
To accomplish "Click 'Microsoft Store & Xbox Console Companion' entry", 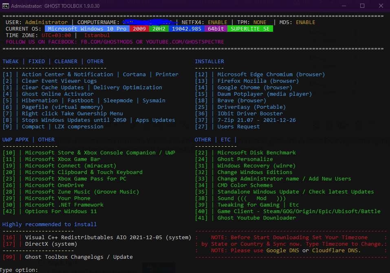I will click(90, 152).
